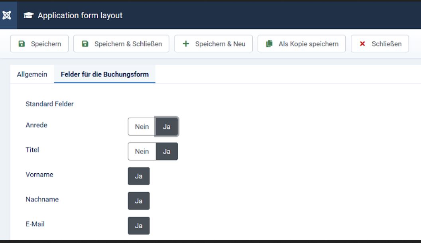The height and width of the screenshot is (243, 421).
Task: Click the green save disk icon on Speichern
Action: [x=22, y=44]
